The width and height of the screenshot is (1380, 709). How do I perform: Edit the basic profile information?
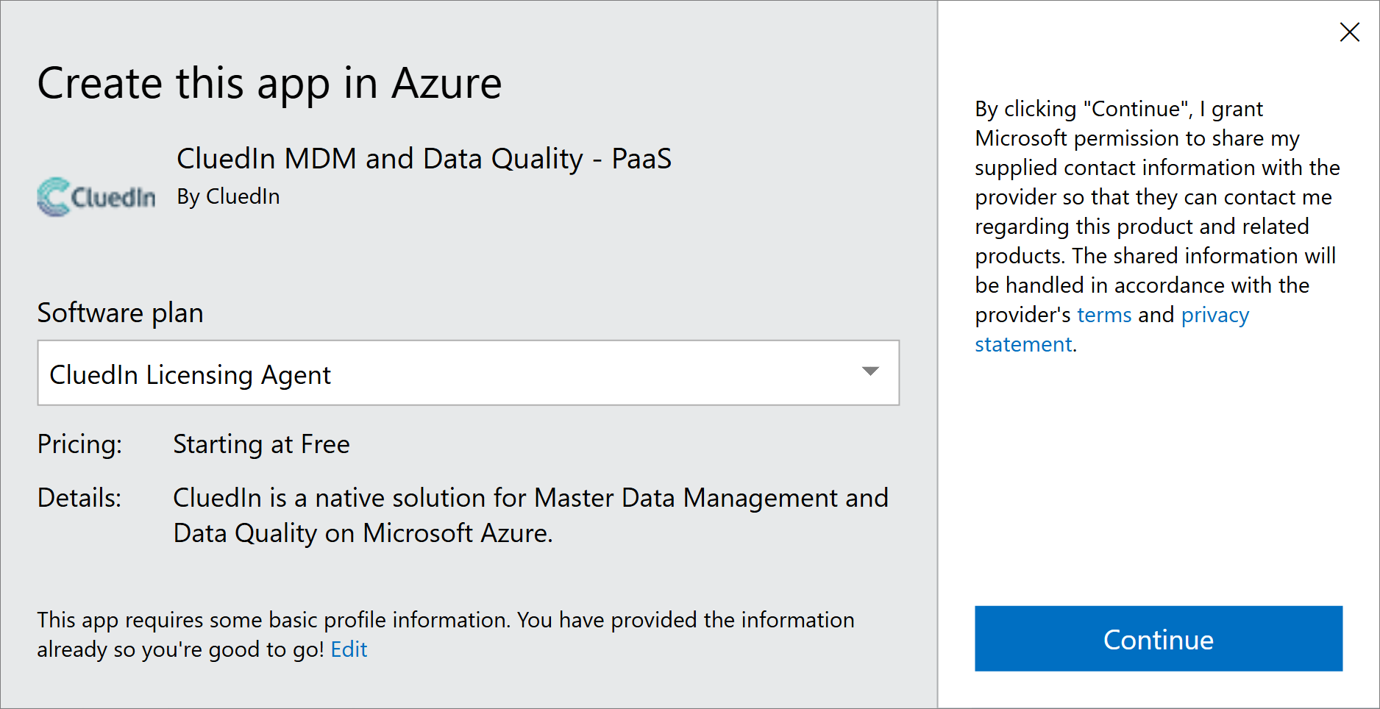click(x=349, y=649)
